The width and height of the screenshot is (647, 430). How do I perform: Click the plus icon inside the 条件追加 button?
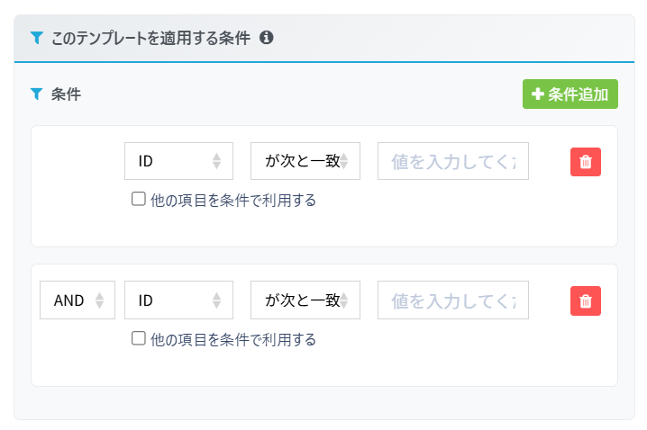[x=538, y=94]
